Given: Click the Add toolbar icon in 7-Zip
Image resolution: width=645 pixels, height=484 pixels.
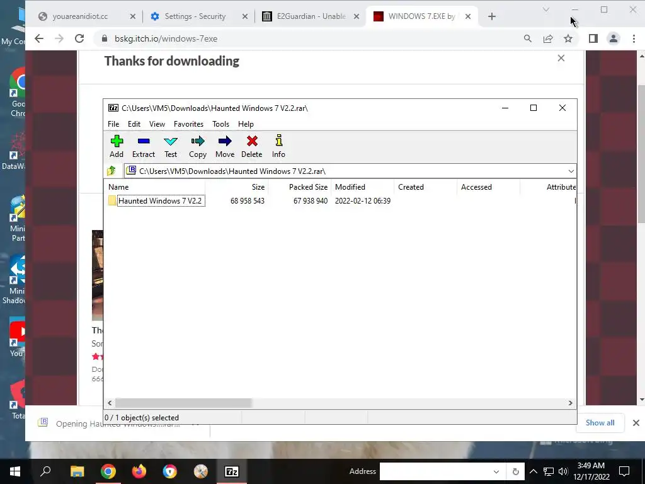Looking at the screenshot, I should point(117,146).
